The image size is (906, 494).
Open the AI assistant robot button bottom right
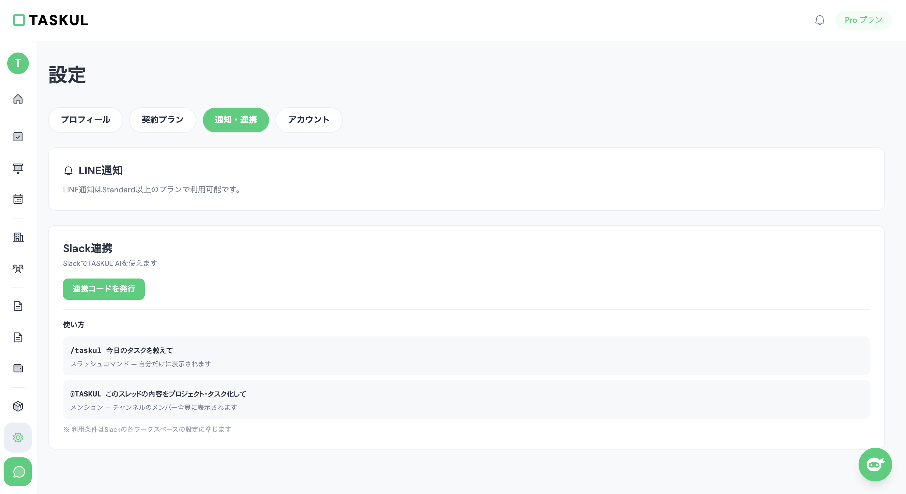(875, 465)
